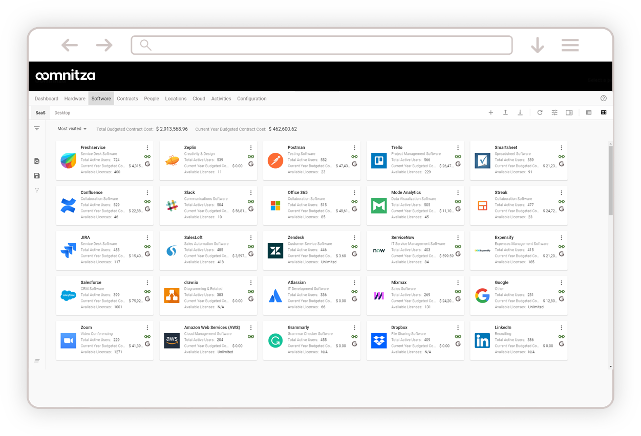The width and height of the screenshot is (641, 436).
Task: Open the Freshservice card three-dot menu
Action: tap(147, 148)
